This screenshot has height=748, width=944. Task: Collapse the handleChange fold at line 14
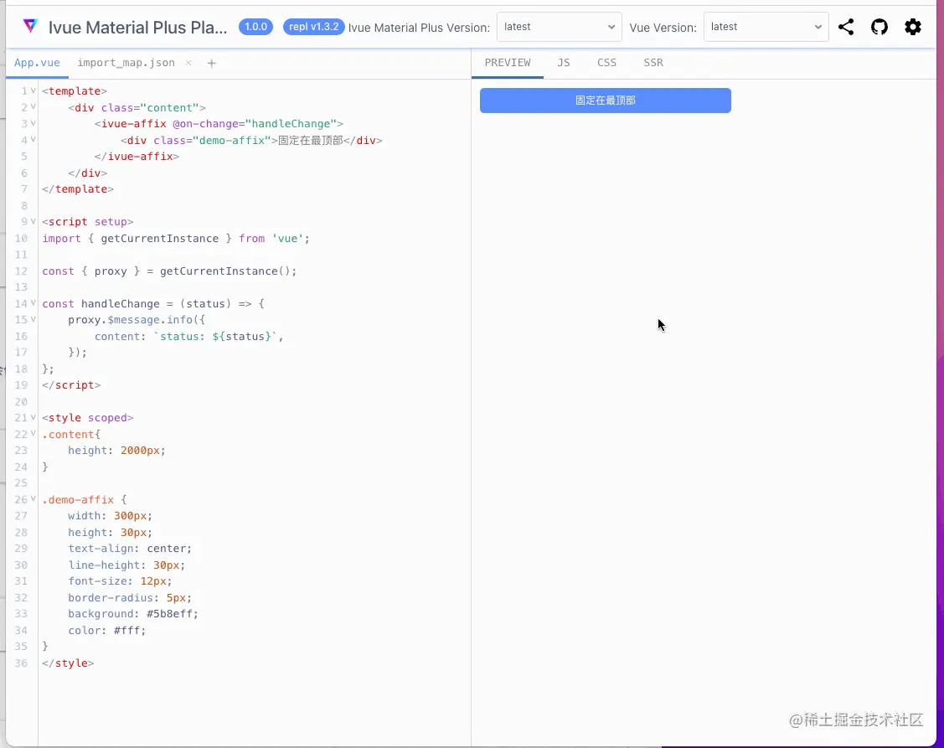click(x=34, y=303)
